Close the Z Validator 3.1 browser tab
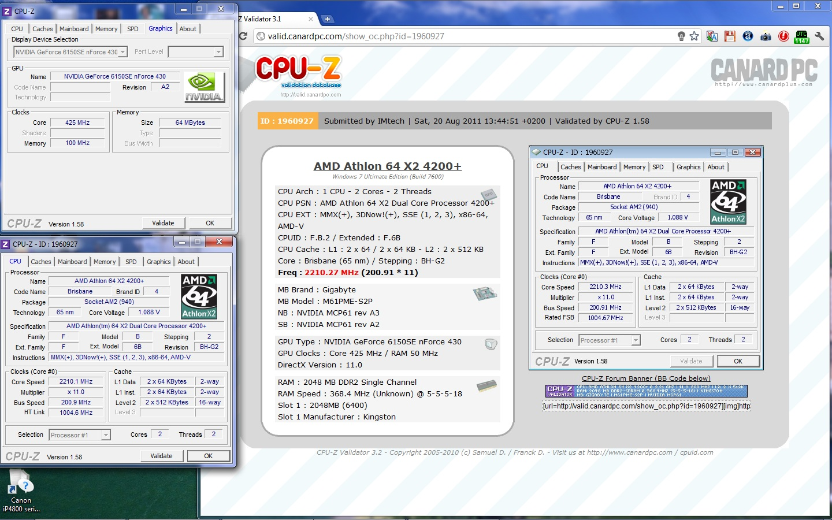Screen dimensions: 832x520 311,19
